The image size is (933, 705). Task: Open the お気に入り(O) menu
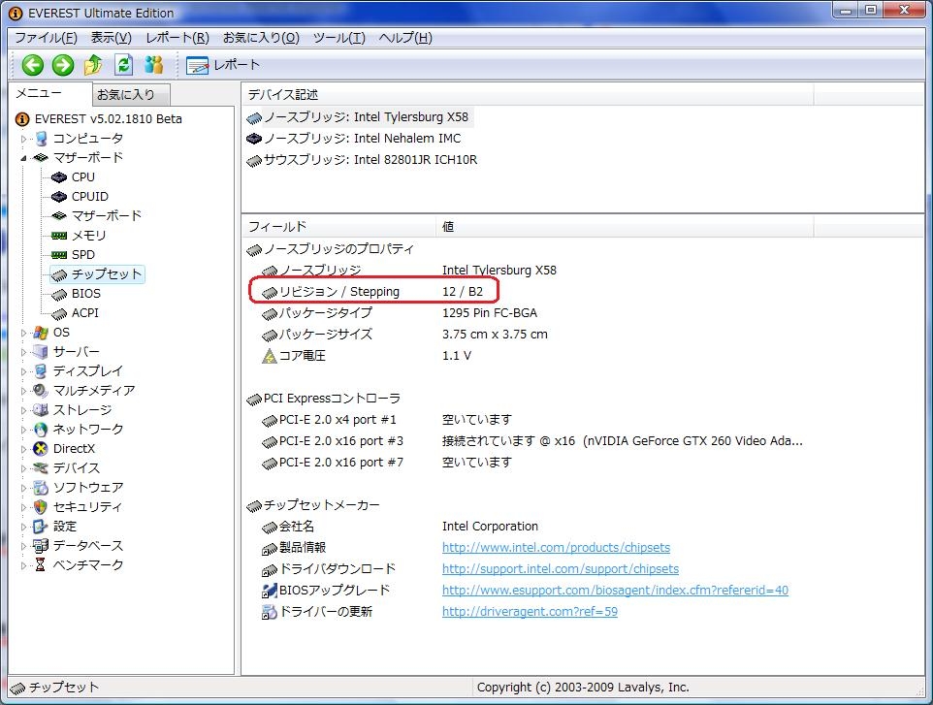[261, 38]
